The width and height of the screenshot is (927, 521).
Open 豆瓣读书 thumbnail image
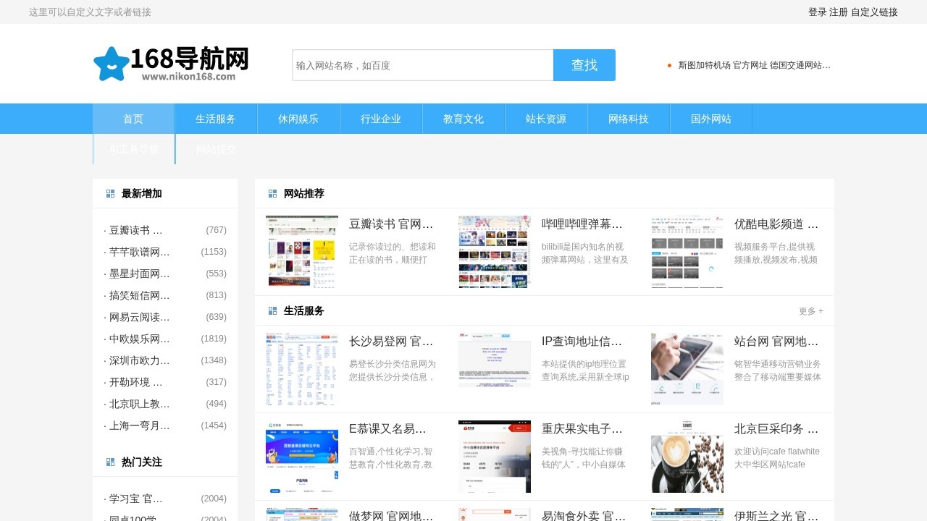(x=302, y=252)
